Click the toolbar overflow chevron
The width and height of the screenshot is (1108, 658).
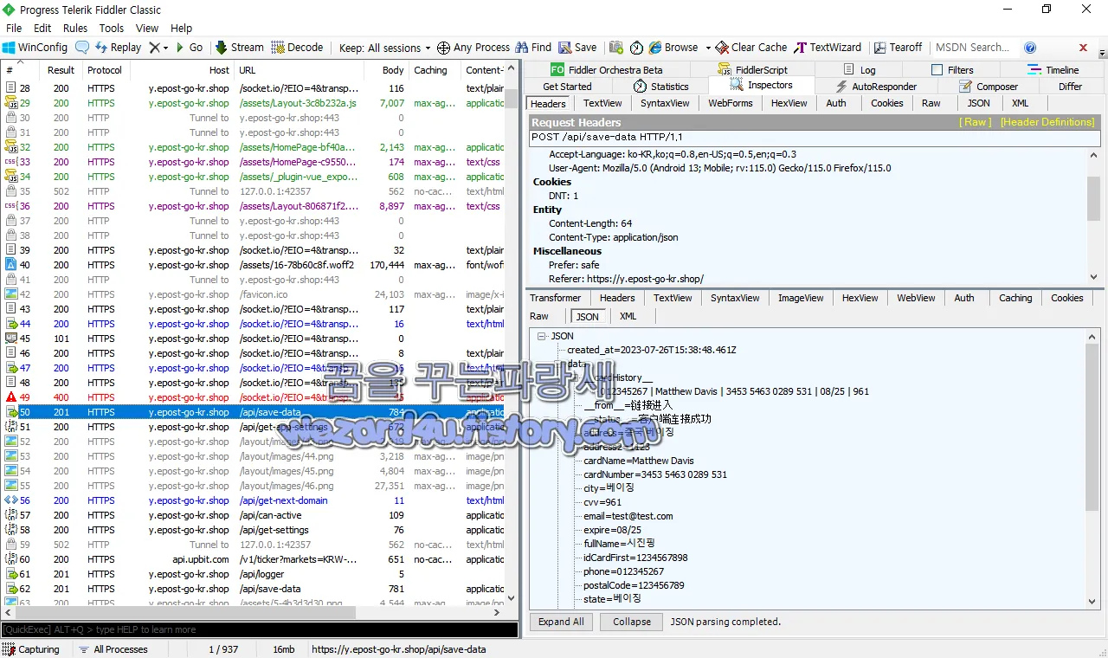[1102, 53]
